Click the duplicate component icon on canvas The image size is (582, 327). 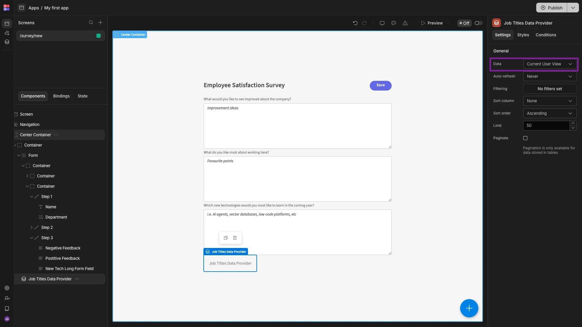(x=226, y=238)
